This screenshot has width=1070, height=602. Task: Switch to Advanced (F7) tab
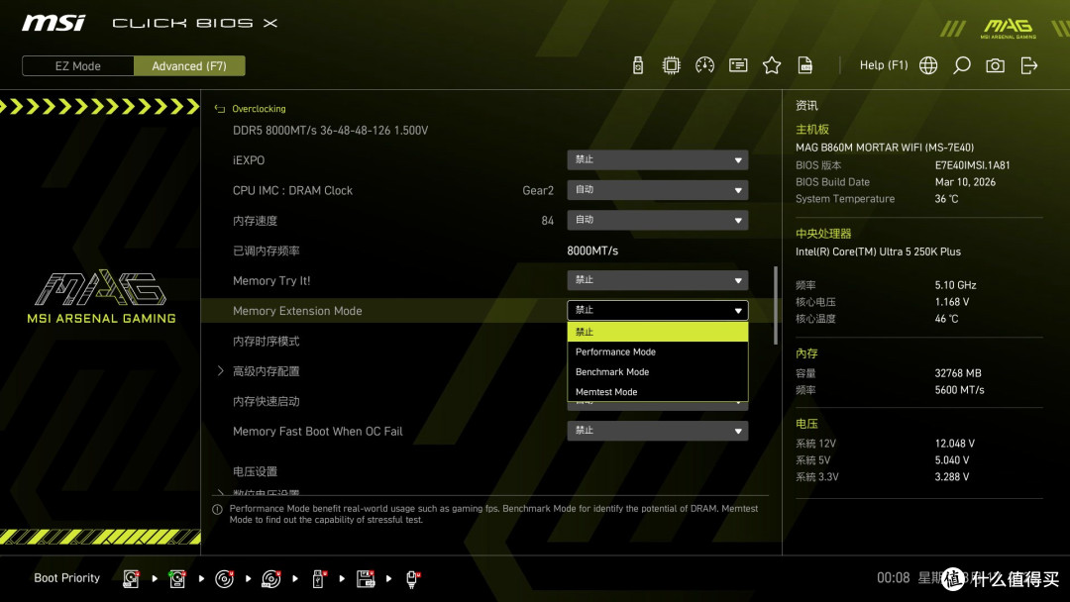189,66
